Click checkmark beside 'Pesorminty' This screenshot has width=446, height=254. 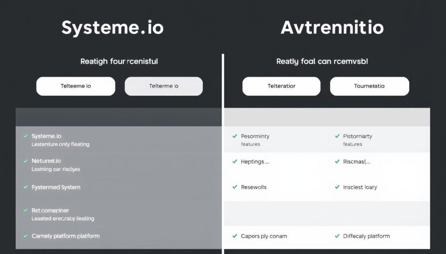pos(235,136)
